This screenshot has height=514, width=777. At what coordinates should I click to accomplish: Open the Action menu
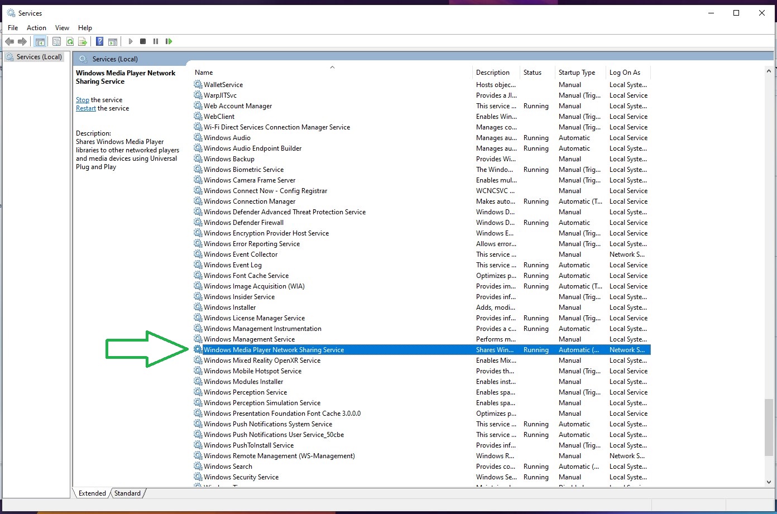[36, 27]
